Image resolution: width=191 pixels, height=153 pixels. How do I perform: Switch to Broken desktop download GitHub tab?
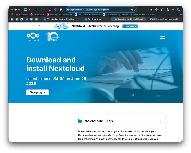[165, 19]
